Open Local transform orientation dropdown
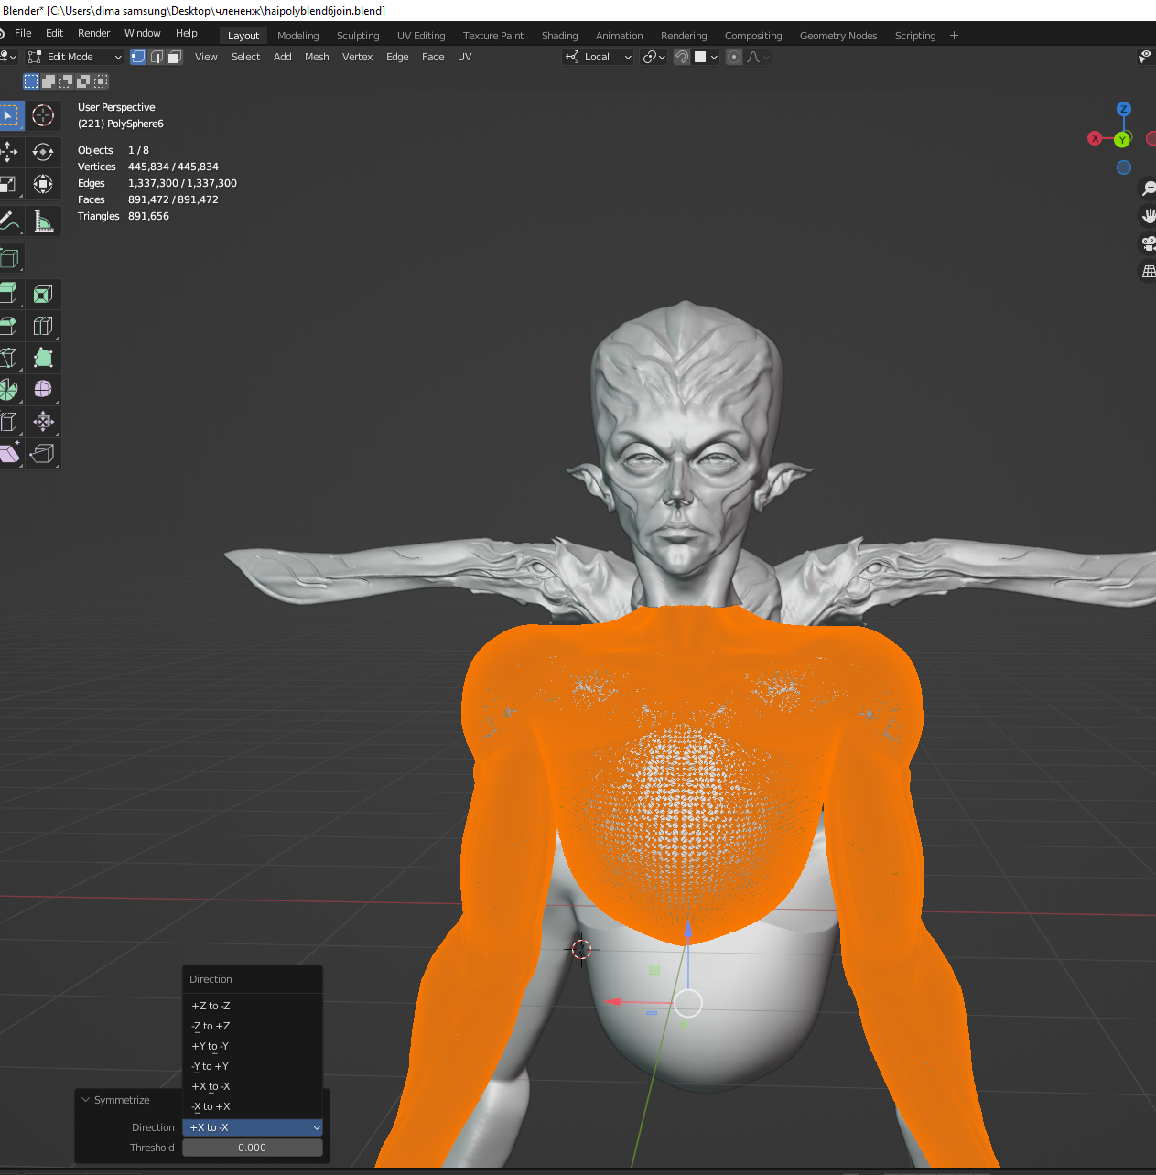1156x1175 pixels. point(599,57)
